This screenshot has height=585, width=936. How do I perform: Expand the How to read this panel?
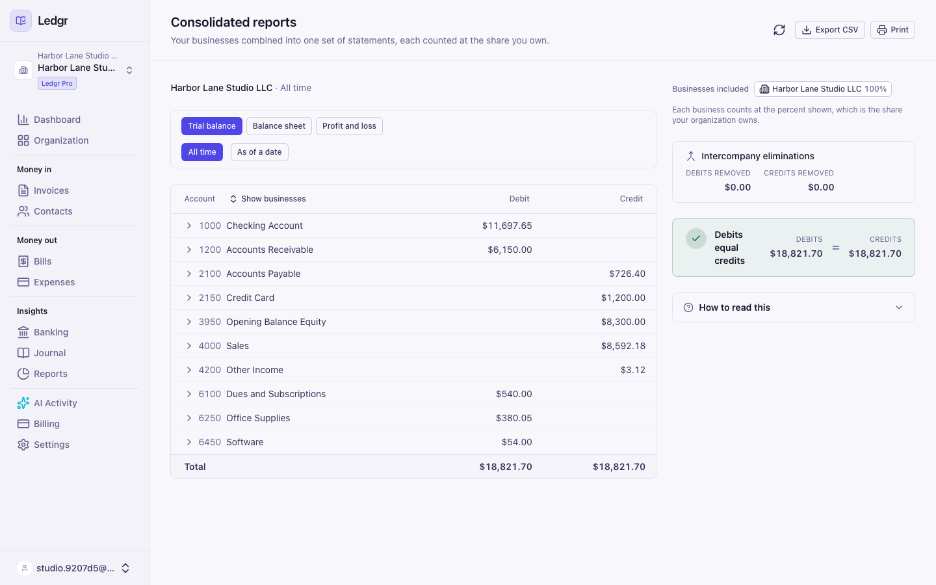point(794,307)
